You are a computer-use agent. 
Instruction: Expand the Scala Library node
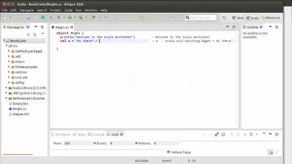coord(6,87)
